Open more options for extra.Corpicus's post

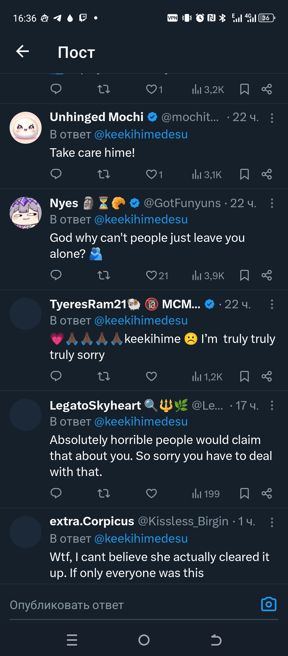tap(272, 522)
